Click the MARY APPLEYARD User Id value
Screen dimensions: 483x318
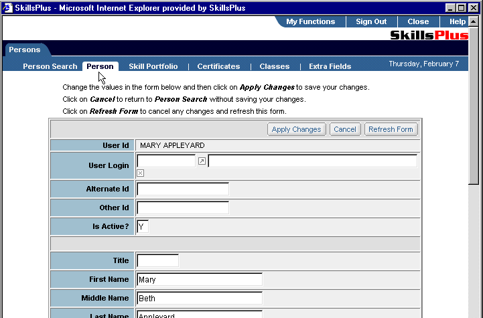pyautogui.click(x=172, y=145)
